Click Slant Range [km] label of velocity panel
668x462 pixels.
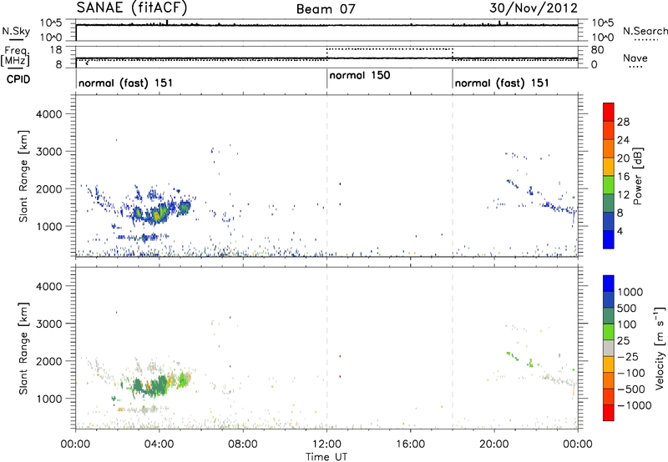tap(23, 348)
